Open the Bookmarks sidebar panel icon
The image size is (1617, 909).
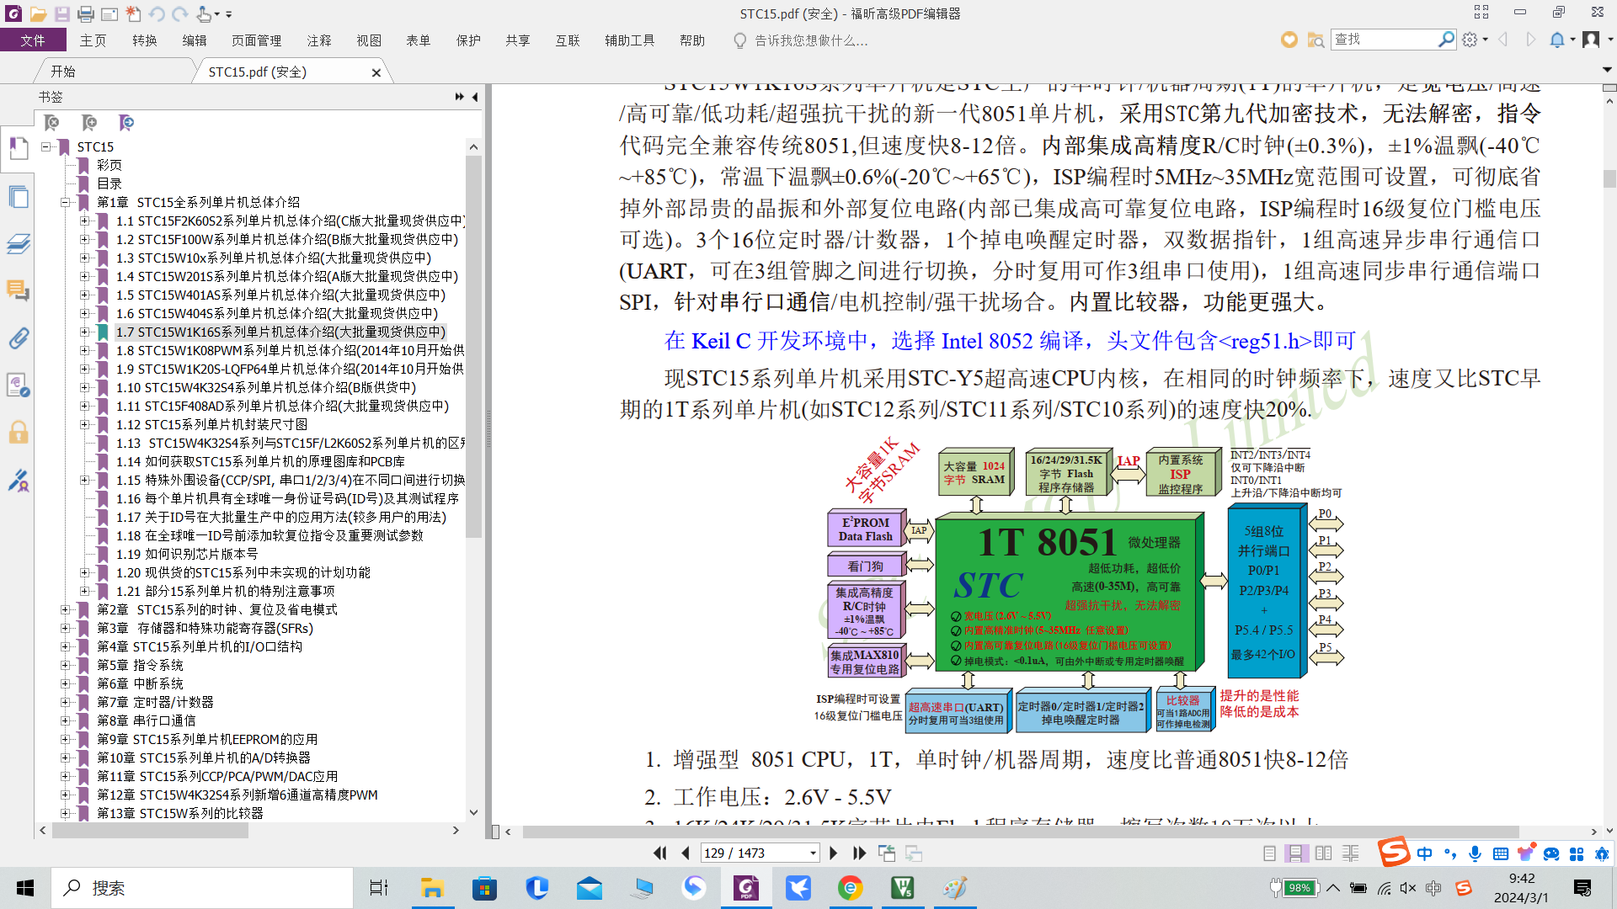tap(18, 148)
